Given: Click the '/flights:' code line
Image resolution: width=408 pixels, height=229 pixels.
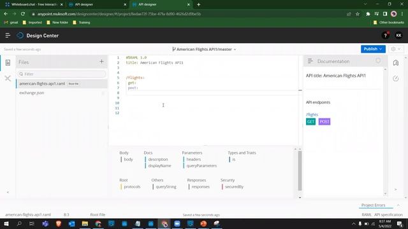Looking at the screenshot, I should click(x=135, y=78).
